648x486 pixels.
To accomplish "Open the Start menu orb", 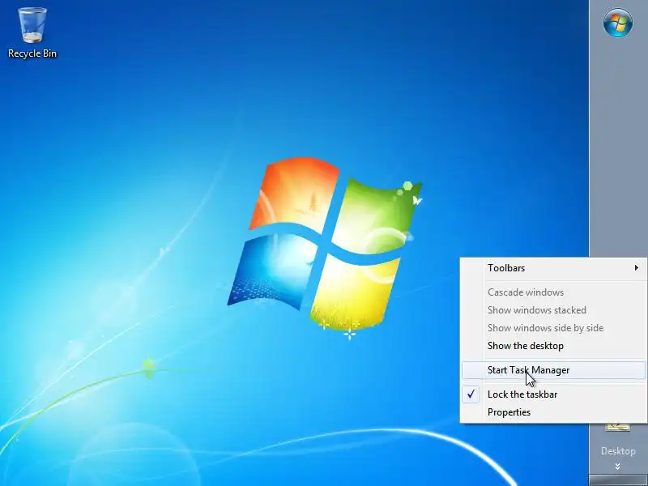I will click(x=618, y=23).
